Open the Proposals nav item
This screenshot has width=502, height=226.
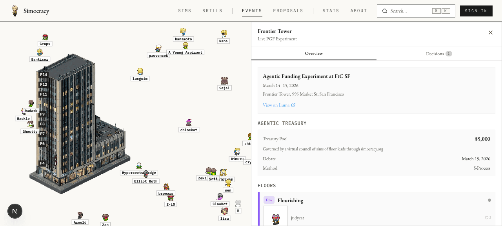(288, 11)
